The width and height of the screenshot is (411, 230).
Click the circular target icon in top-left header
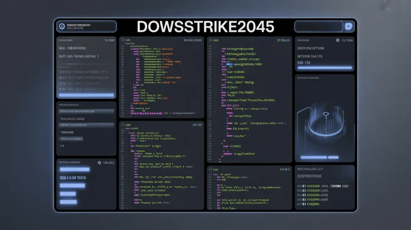click(61, 26)
